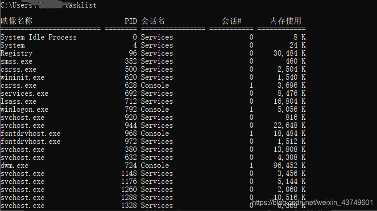The width and height of the screenshot is (377, 211).
Task: Click Console session name for winlogon.exe
Action: 155,109
